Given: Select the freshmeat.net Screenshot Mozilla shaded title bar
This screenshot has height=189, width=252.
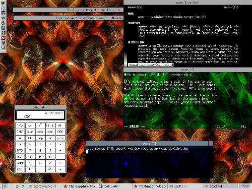Looking at the screenshot, I should point(68,18).
